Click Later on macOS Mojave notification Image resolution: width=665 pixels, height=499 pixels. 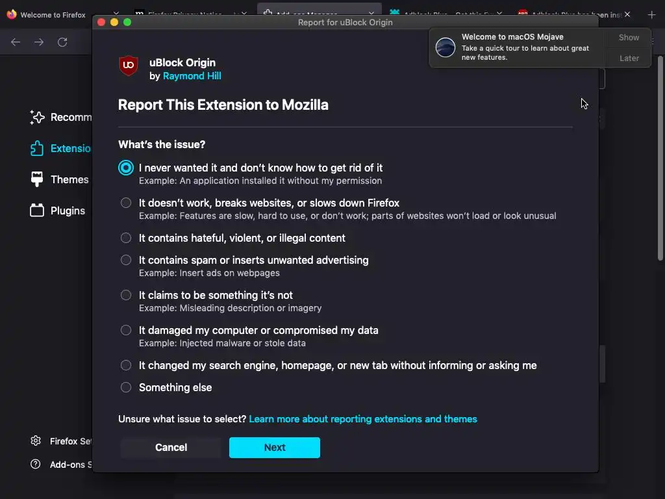tap(629, 58)
